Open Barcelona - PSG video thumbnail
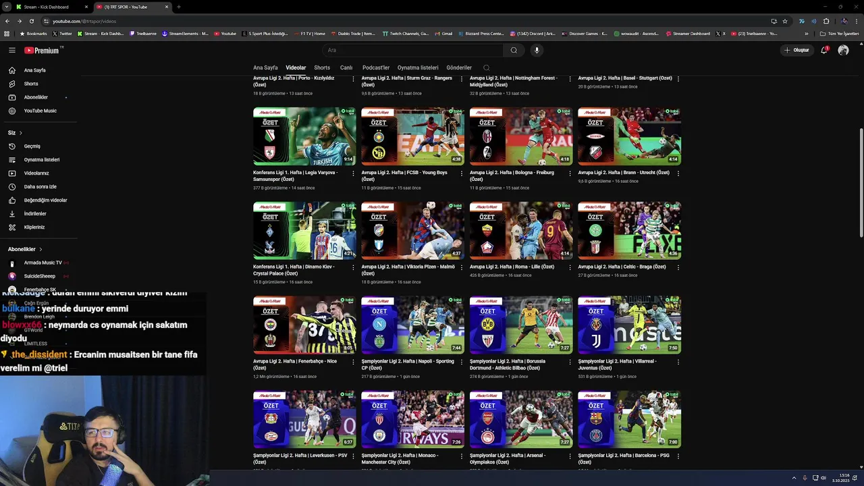The height and width of the screenshot is (486, 864). pyautogui.click(x=629, y=419)
